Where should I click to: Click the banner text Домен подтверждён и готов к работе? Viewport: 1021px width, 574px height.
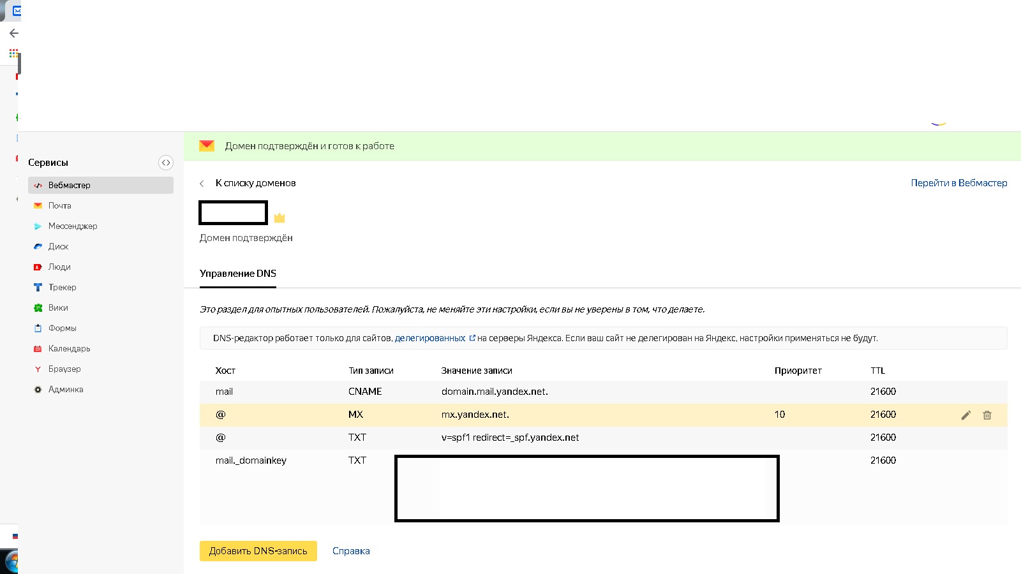coord(309,146)
